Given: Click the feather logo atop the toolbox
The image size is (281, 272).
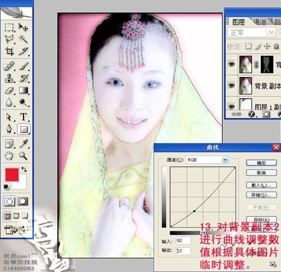Looking at the screenshot, I should [16, 13].
